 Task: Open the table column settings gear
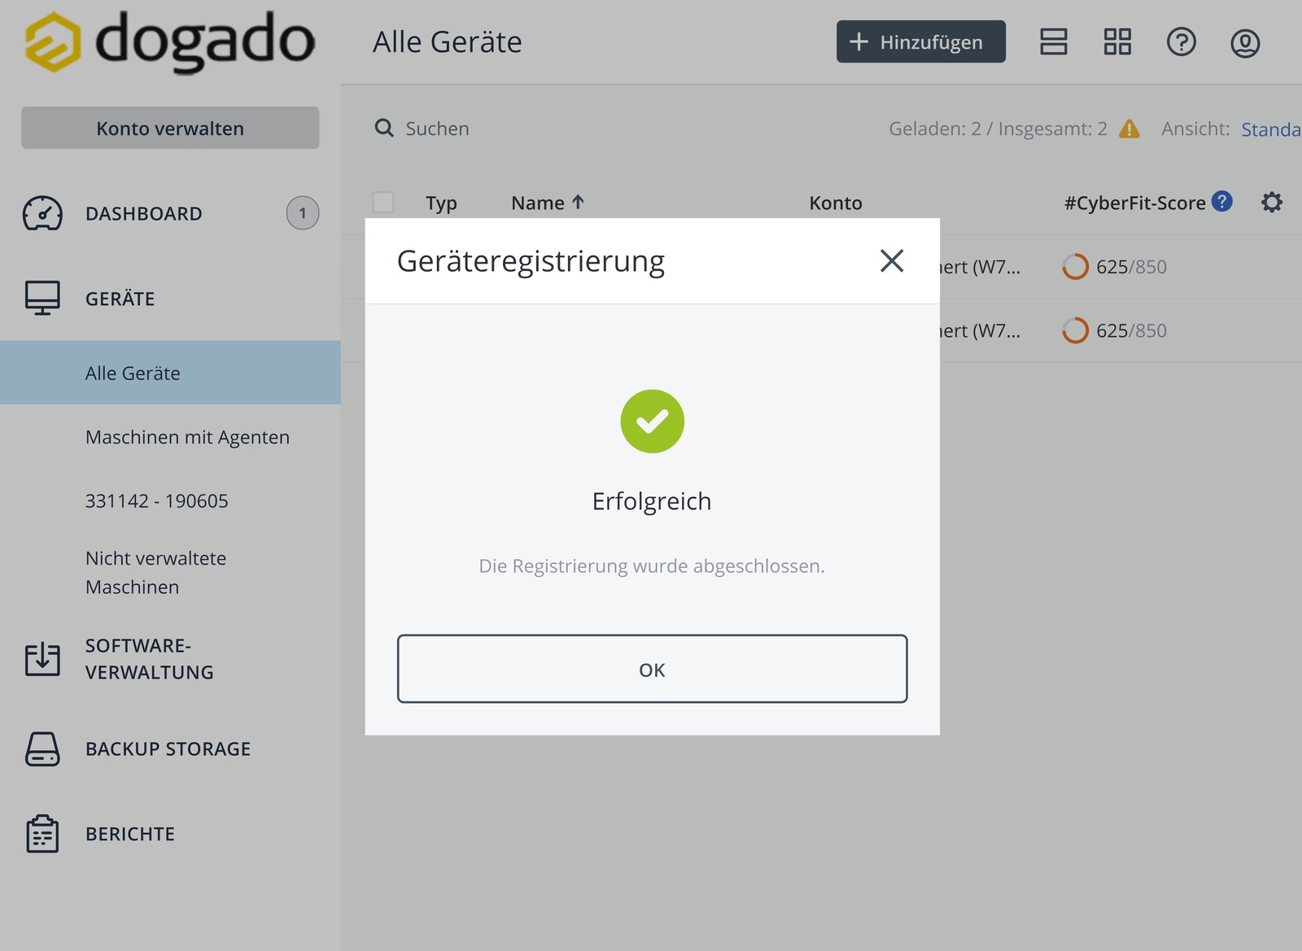pos(1271,203)
